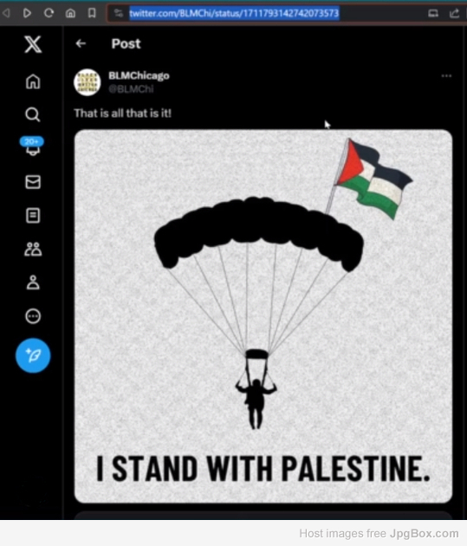Click the browser home button
Screen dimensions: 467x546
pos(71,13)
